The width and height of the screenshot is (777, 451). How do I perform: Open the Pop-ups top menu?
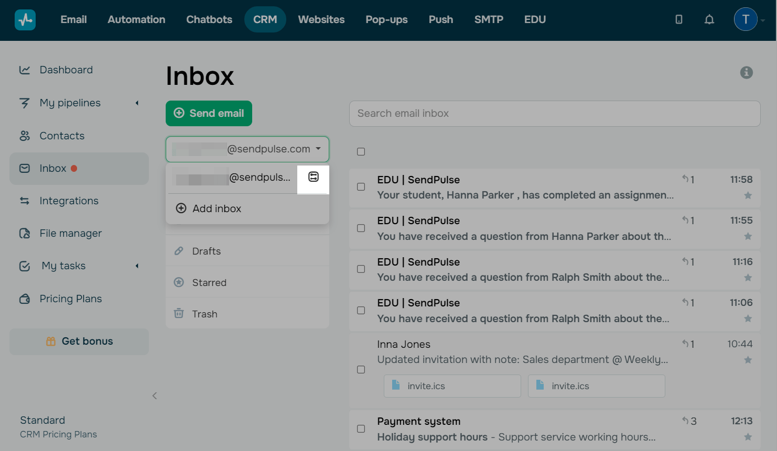click(x=386, y=20)
